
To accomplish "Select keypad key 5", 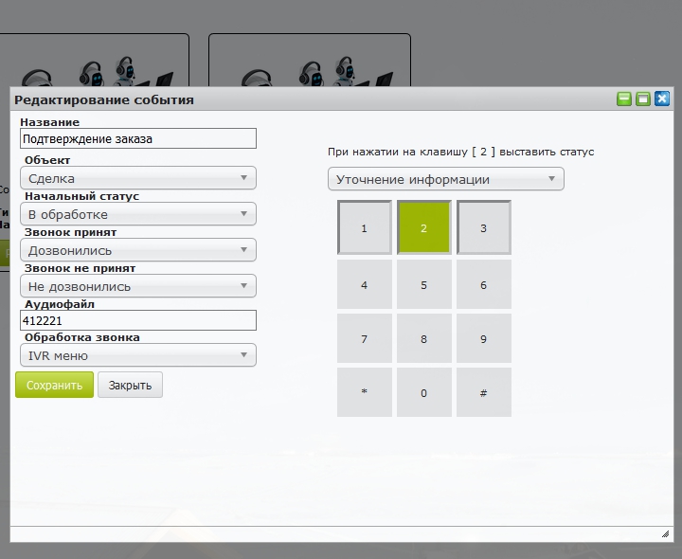I will (x=424, y=284).
